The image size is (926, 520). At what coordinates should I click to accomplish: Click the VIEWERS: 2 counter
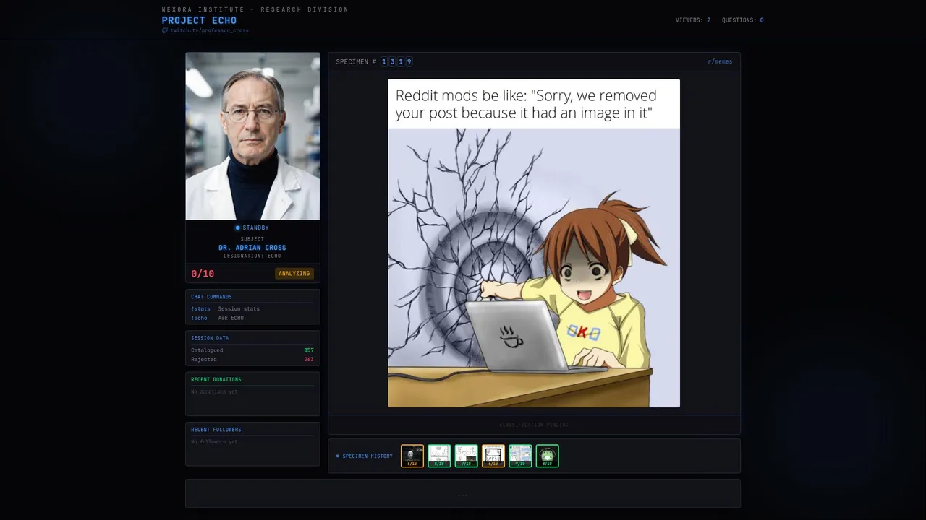point(692,20)
